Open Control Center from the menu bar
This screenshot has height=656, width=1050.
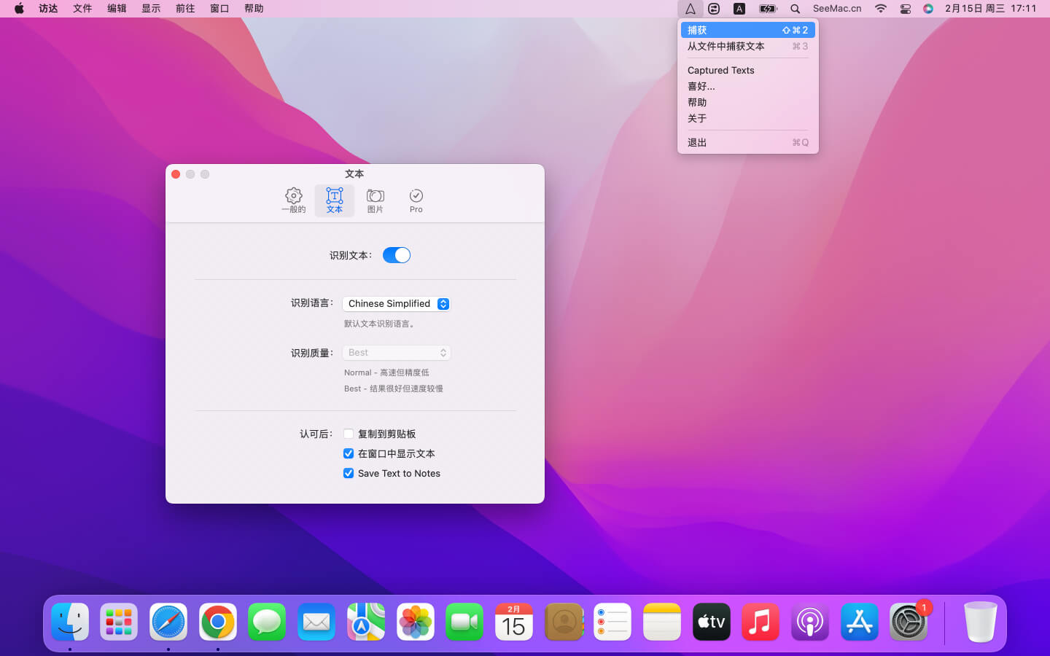click(x=905, y=9)
